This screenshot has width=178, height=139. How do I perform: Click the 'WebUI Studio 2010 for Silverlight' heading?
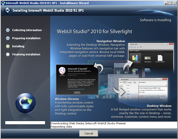click(95, 31)
